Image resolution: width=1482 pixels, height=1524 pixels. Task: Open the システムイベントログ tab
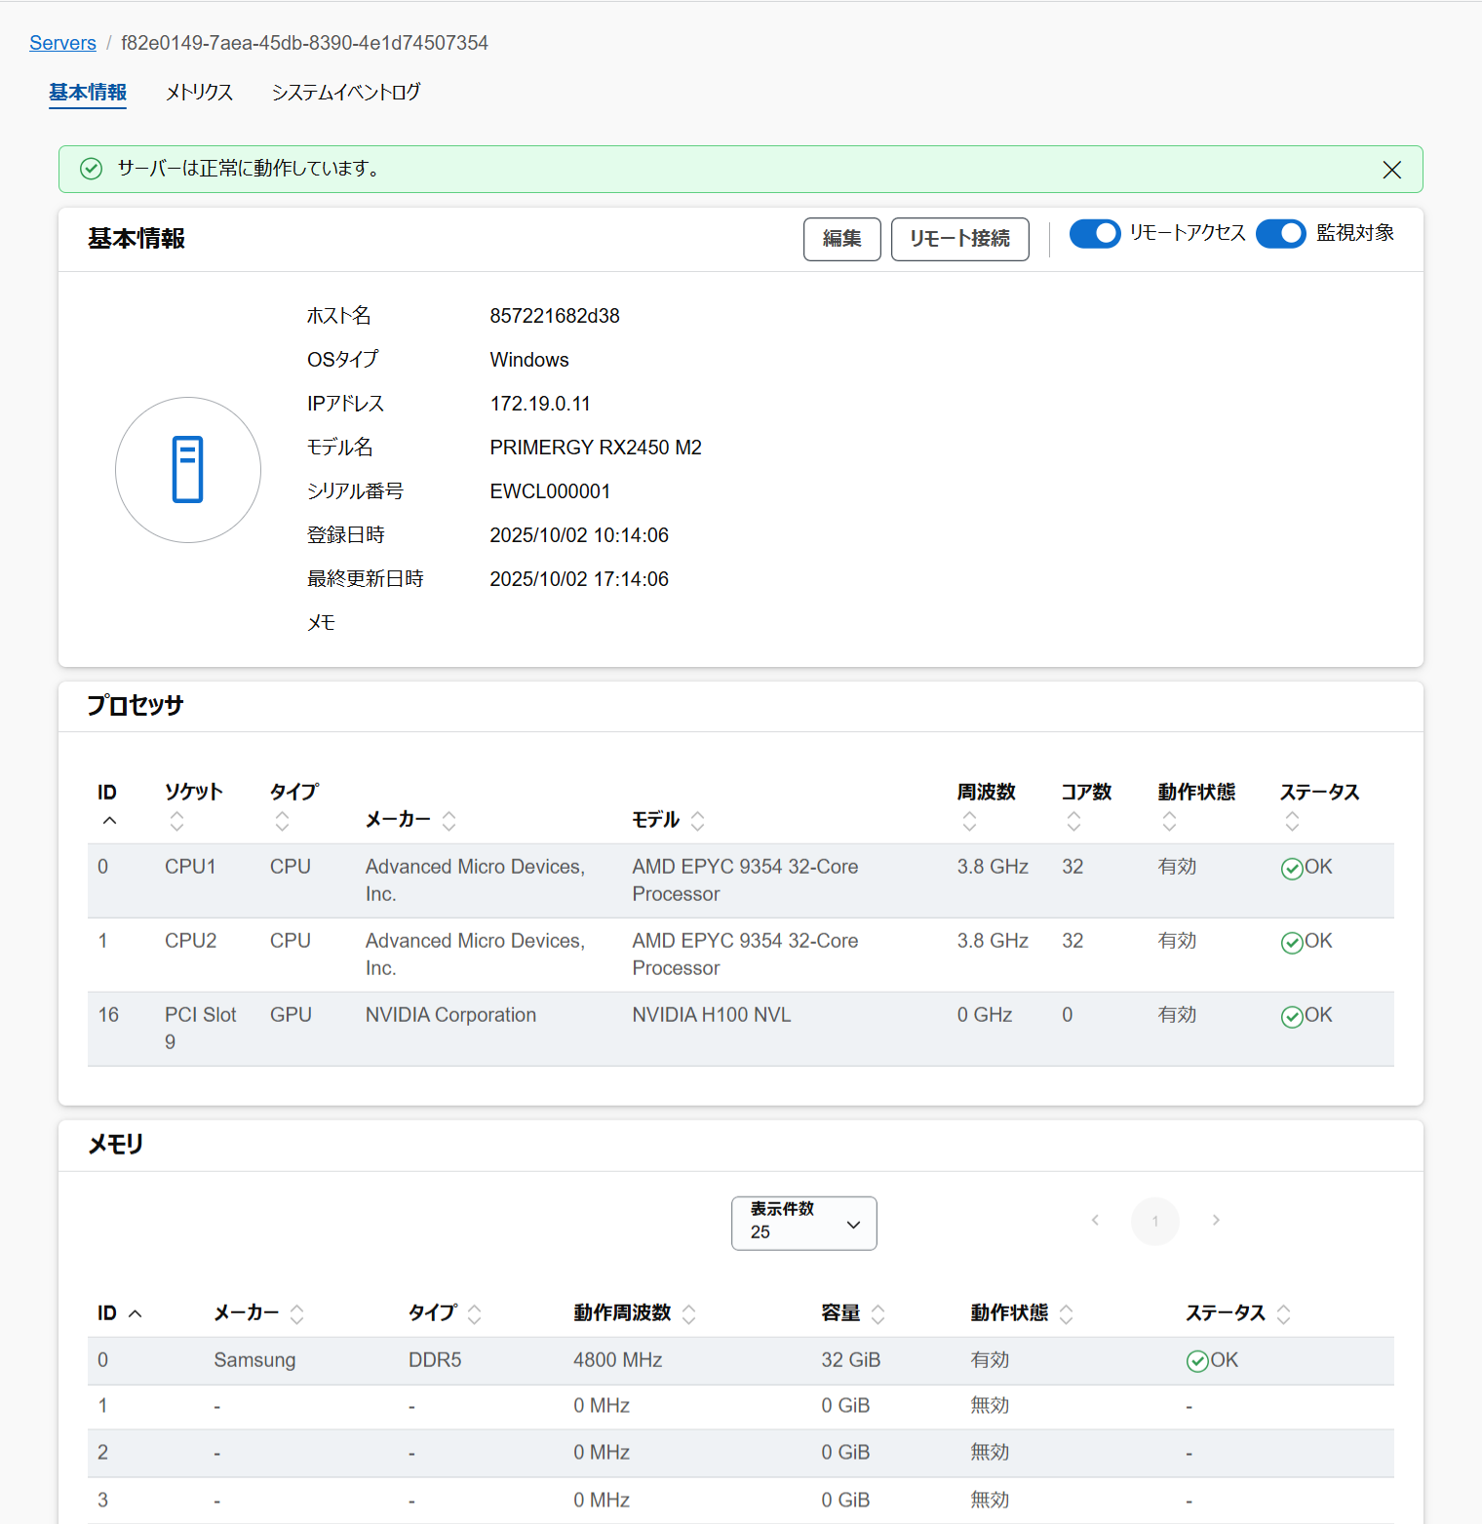[x=346, y=93]
